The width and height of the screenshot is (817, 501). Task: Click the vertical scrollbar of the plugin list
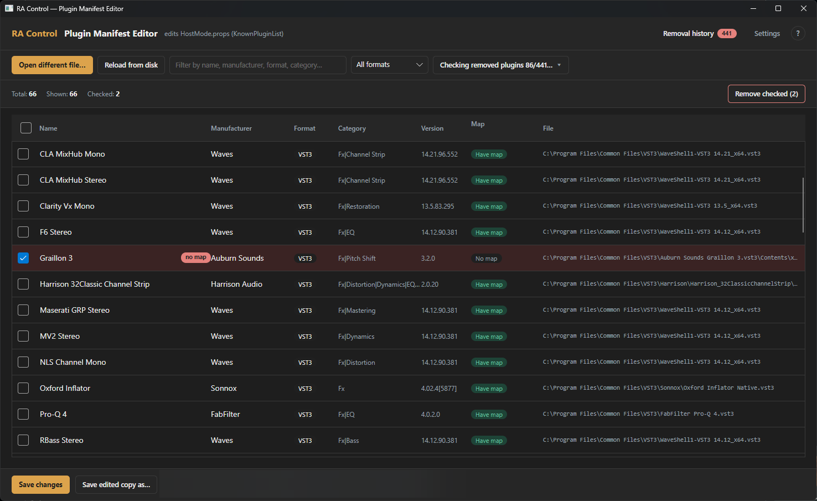pyautogui.click(x=803, y=205)
